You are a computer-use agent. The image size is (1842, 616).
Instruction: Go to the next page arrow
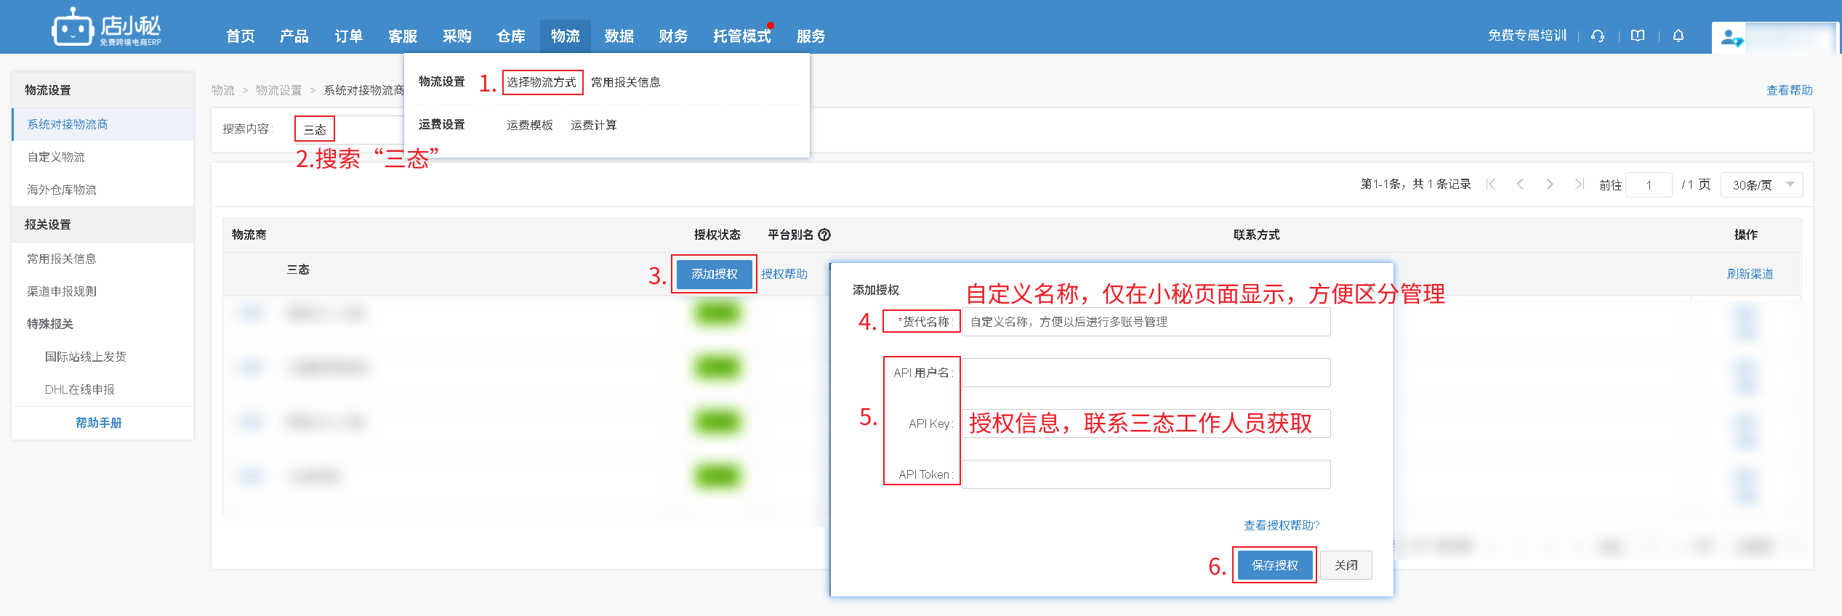[1550, 185]
